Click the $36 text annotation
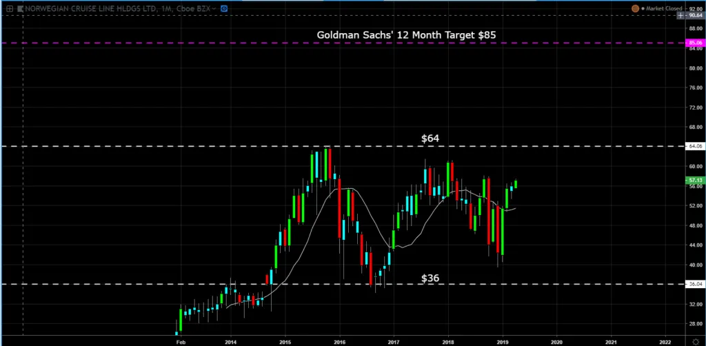The image size is (706, 346). [x=430, y=278]
